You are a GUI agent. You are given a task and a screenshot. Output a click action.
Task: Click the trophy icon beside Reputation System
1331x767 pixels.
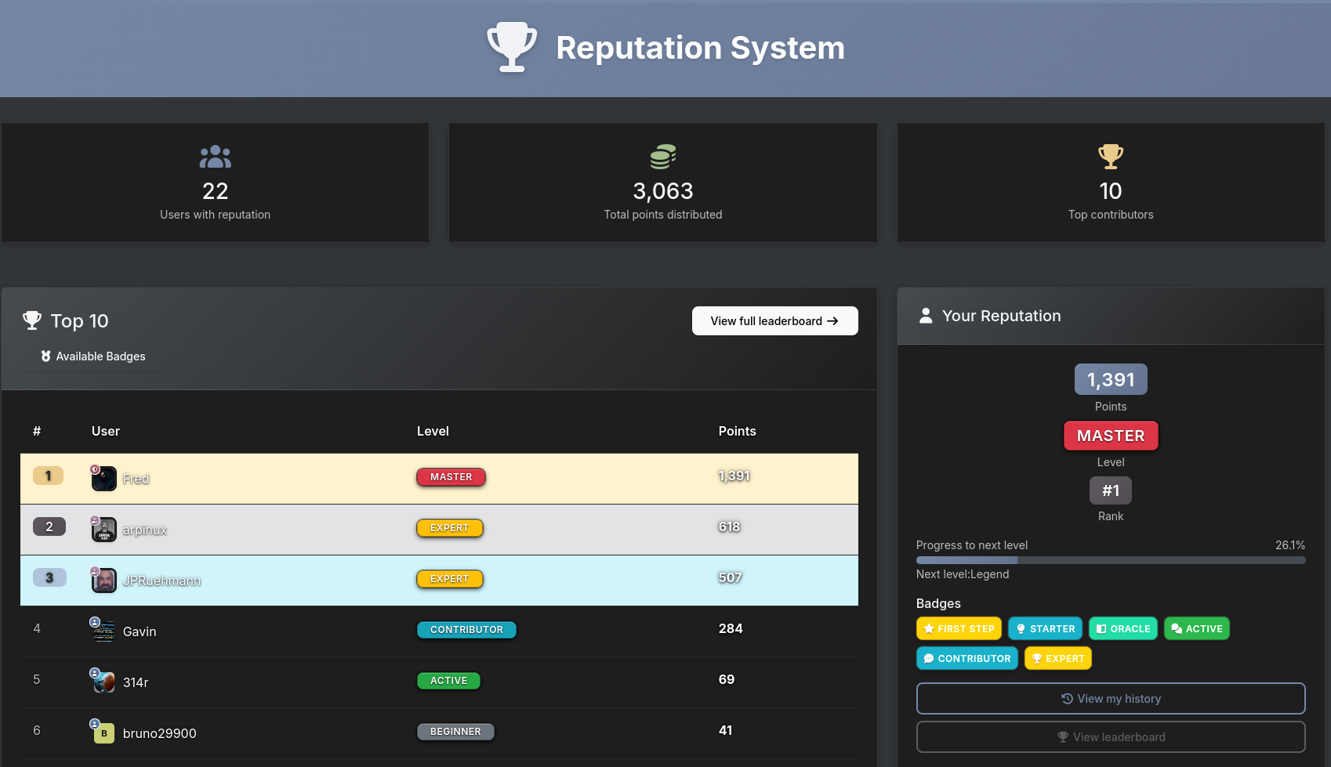click(512, 48)
